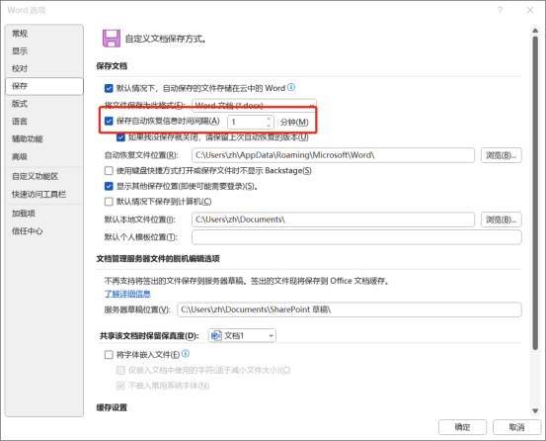The height and width of the screenshot is (441, 546).
Task: Select the 保存 category in the sidebar
Action: [x=44, y=86]
